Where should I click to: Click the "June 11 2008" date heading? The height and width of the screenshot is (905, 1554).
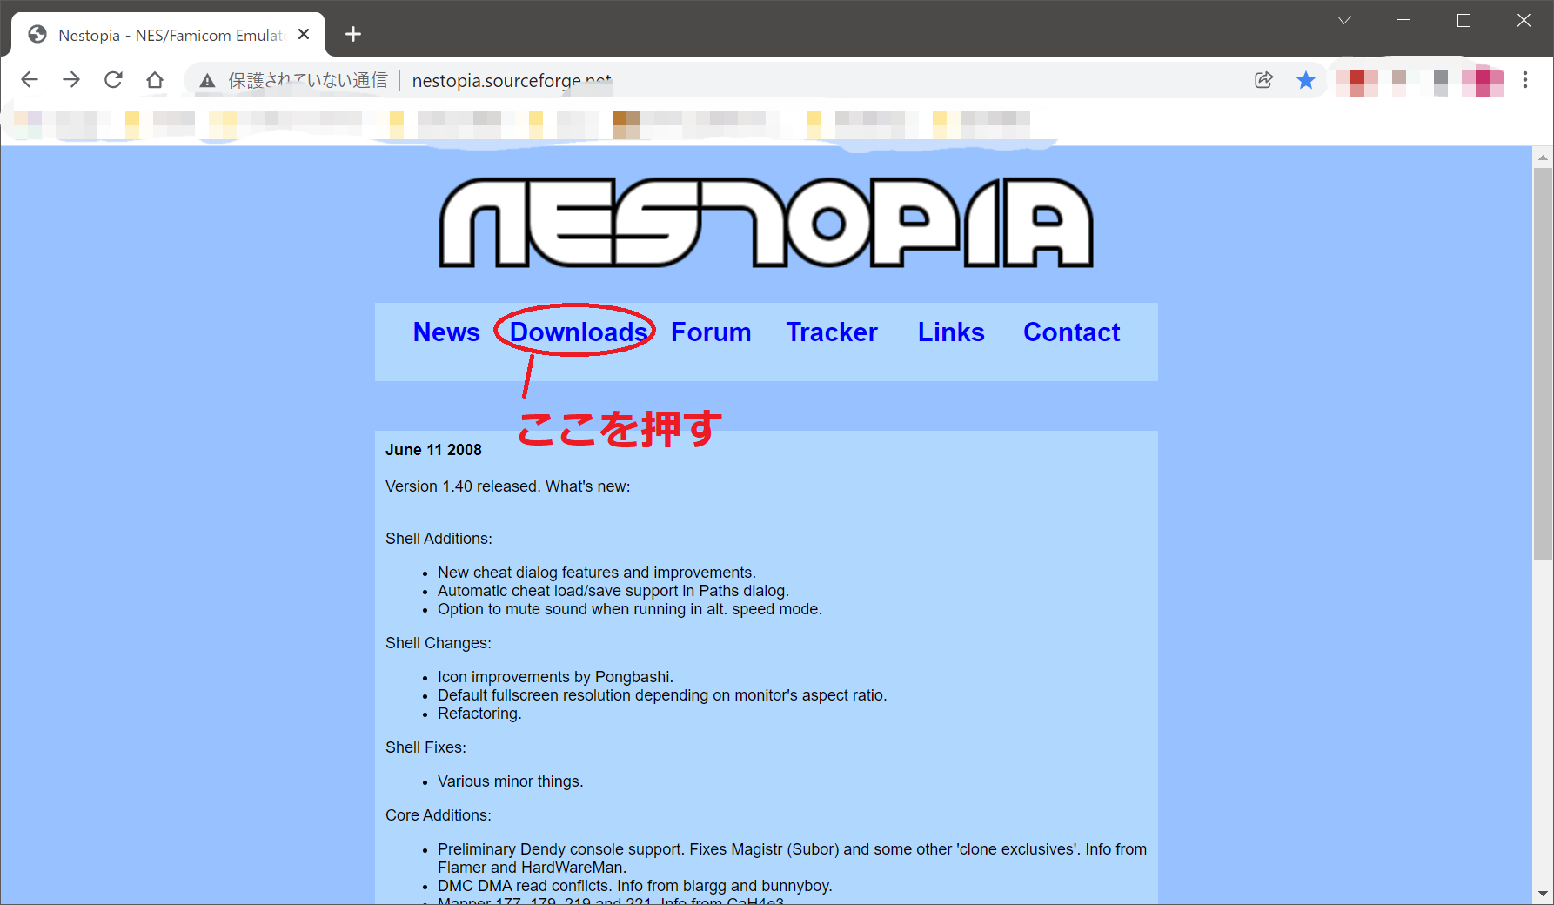pyautogui.click(x=433, y=450)
